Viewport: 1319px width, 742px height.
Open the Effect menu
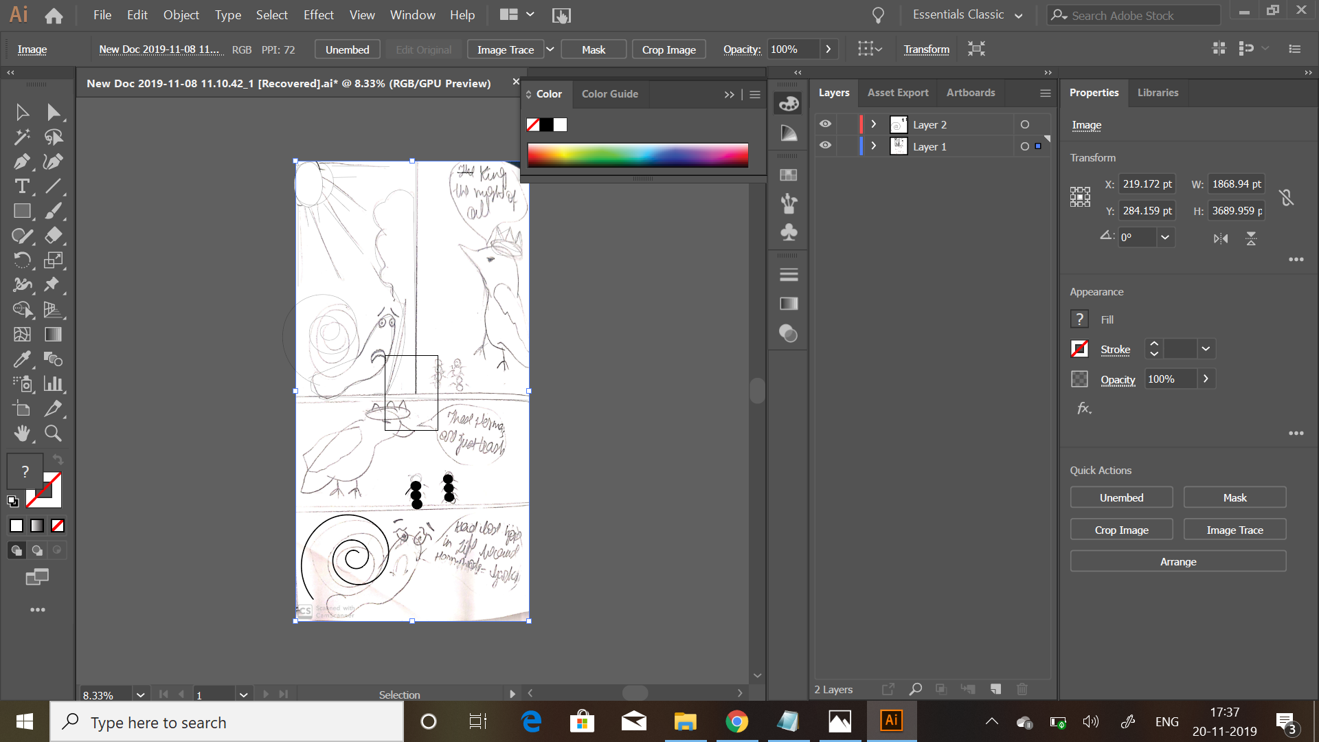point(318,15)
